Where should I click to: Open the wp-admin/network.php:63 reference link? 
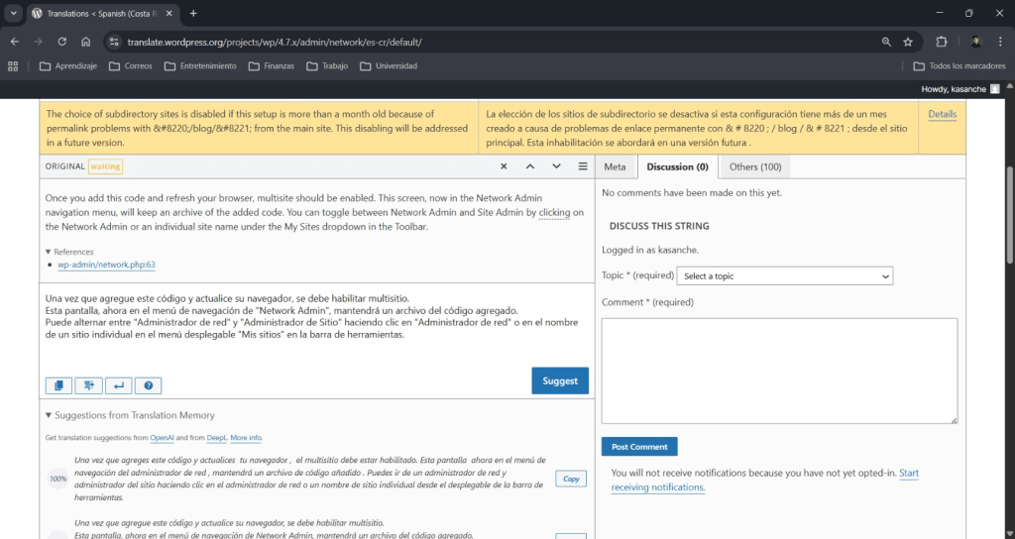coord(106,265)
